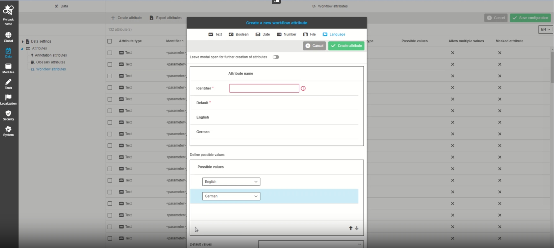Click the '132 attribute(s)' count text

pos(120,30)
